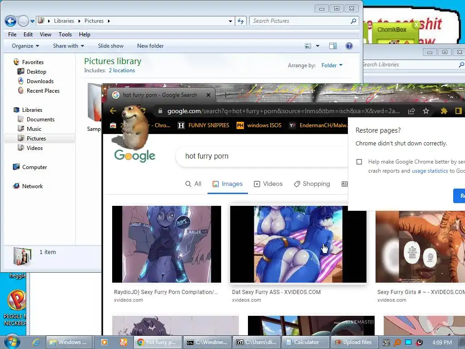Click Chrome share page icon

[411, 111]
